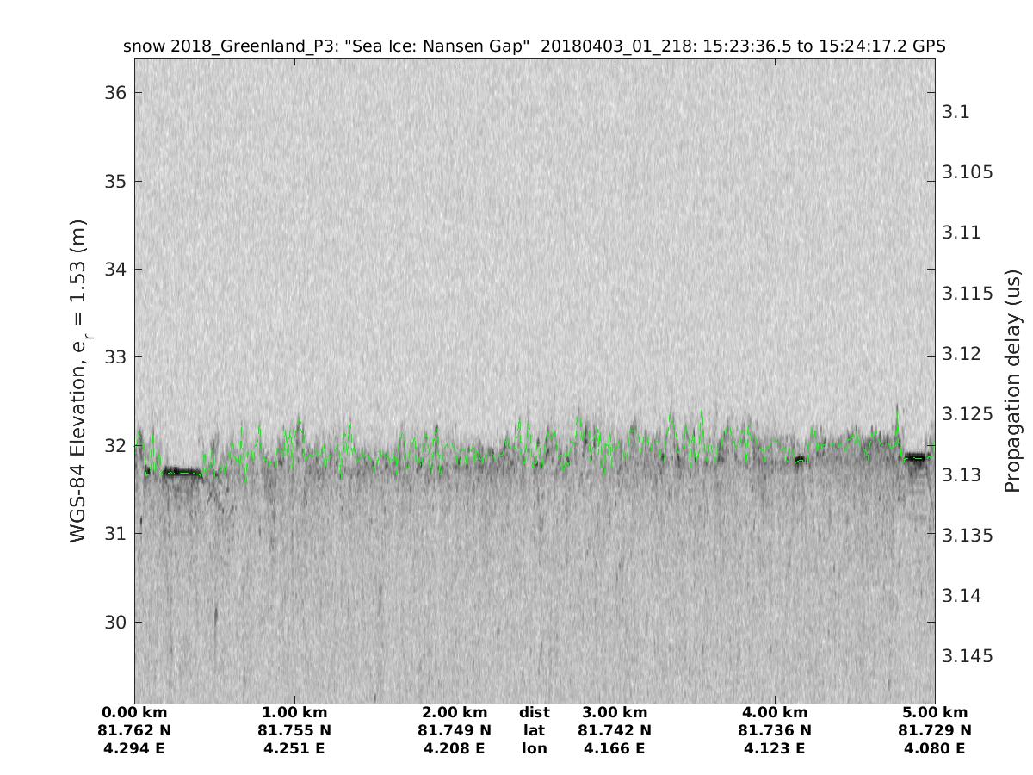Click the 'dist' legend label on x-axis
The width and height of the screenshot is (1033, 775).
pos(535,712)
